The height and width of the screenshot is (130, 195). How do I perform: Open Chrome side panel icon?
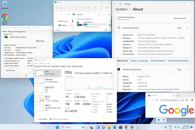coord(192,100)
